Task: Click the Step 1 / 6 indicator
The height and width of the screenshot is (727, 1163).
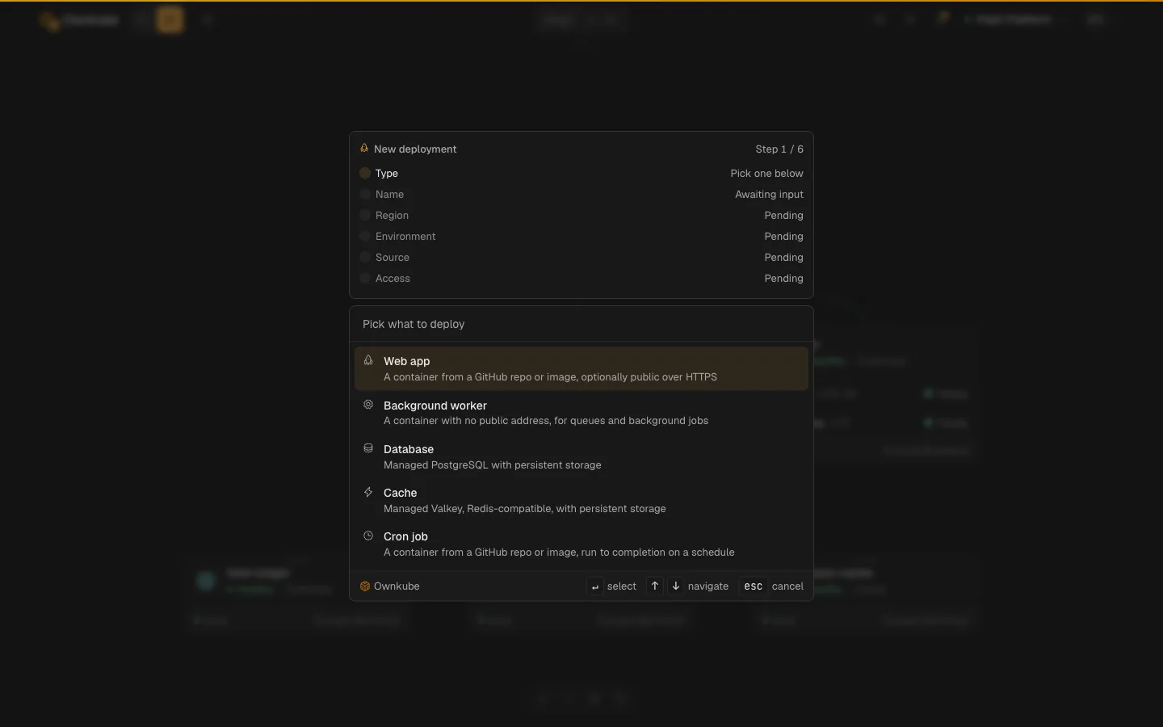Action: pyautogui.click(x=779, y=149)
